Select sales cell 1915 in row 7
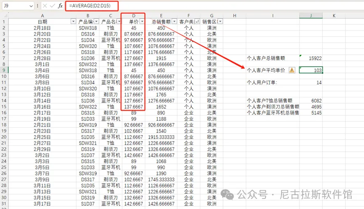Image resolution: width=364 pixels, height=209 pixels. coord(161,58)
